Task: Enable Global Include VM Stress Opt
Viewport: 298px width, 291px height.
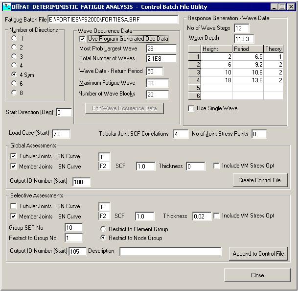Action: coord(216,166)
